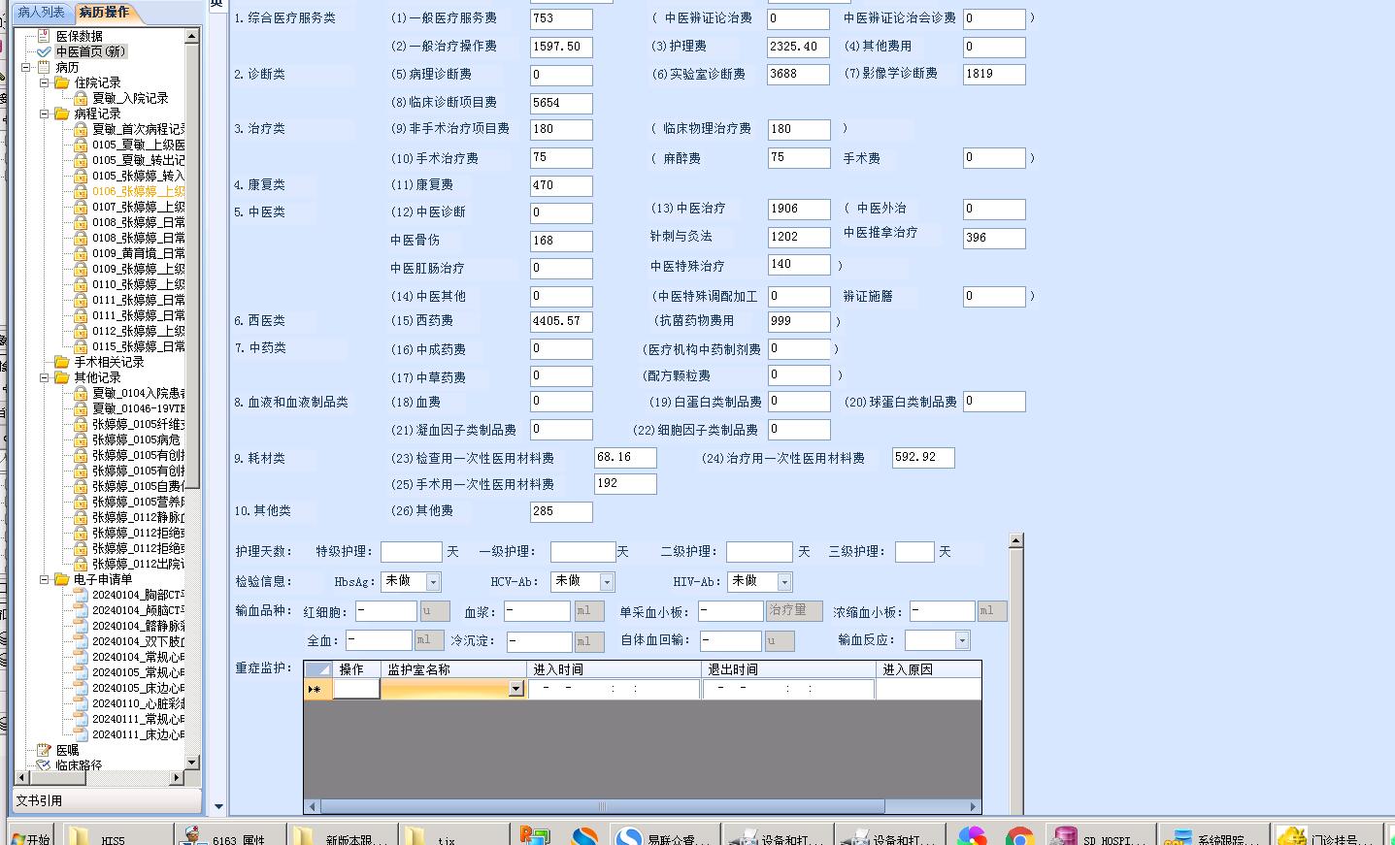Click the 护理费 input field
Image resolution: width=1395 pixels, height=845 pixels.
pyautogui.click(x=799, y=47)
